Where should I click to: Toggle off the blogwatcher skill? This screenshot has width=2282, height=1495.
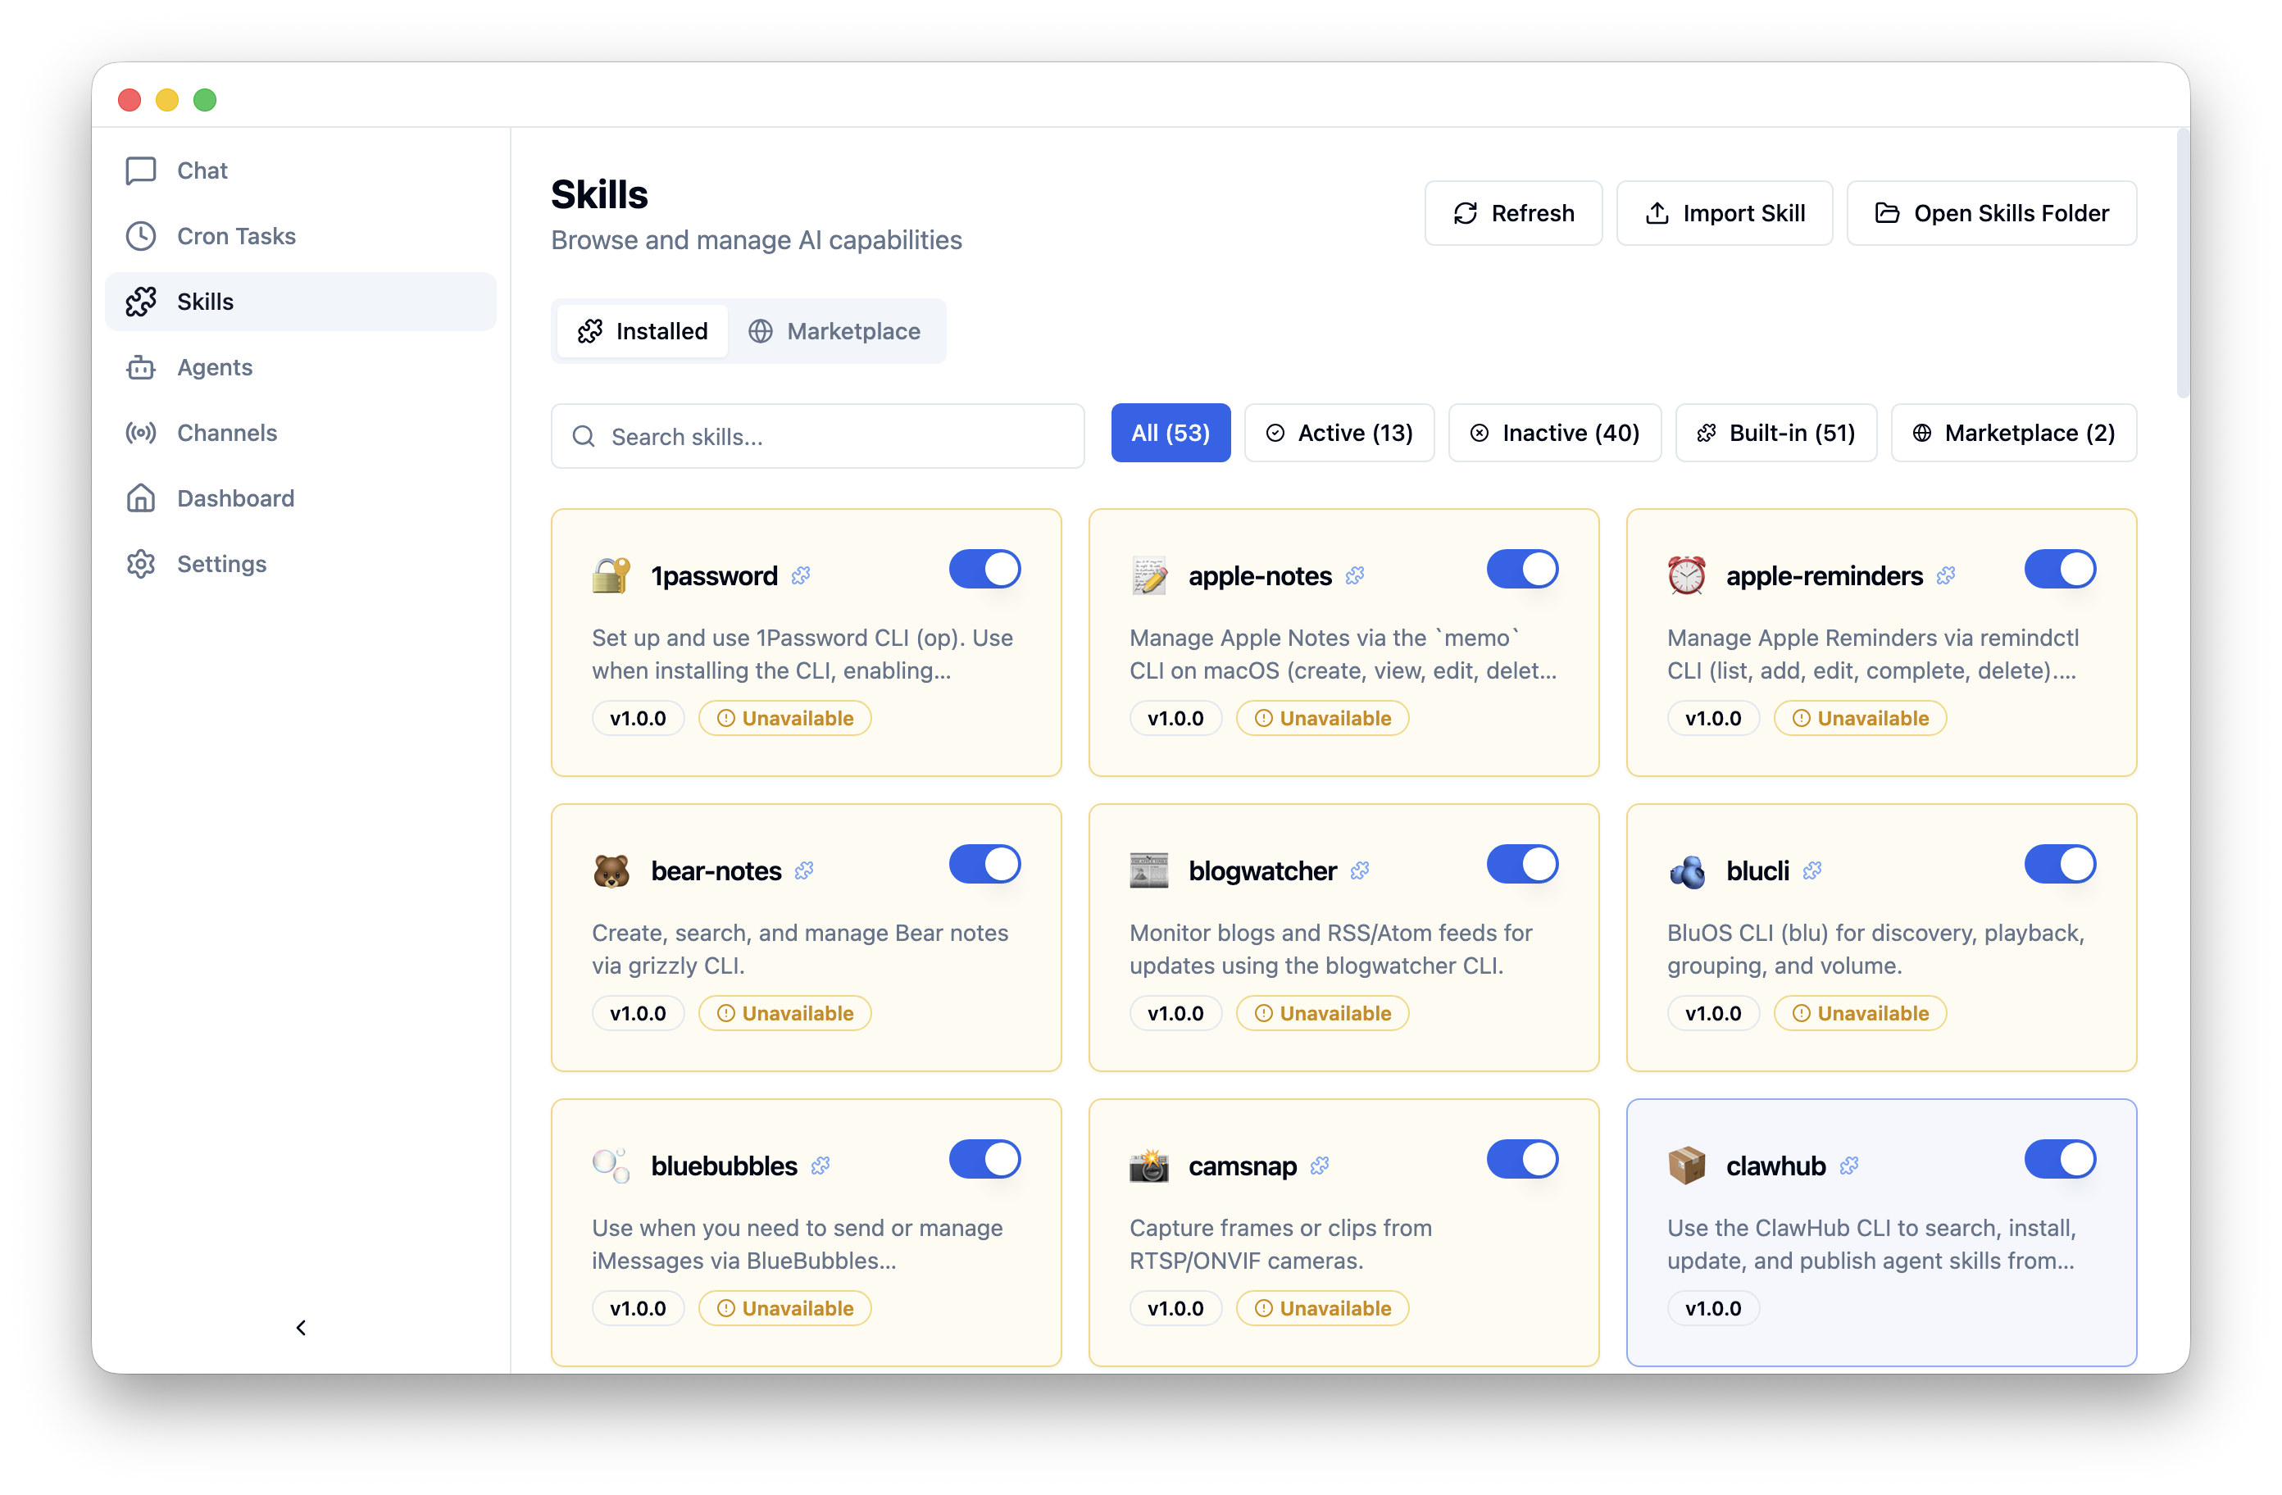pyautogui.click(x=1521, y=864)
